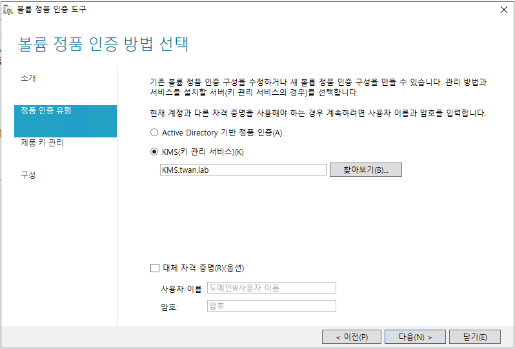
Task: Click the 암호 password field
Action: click(271, 306)
